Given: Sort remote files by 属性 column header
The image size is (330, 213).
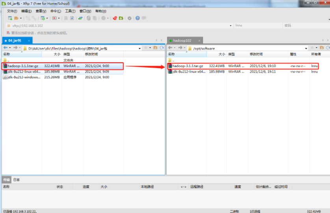Looking at the screenshot, I should coord(299,54).
